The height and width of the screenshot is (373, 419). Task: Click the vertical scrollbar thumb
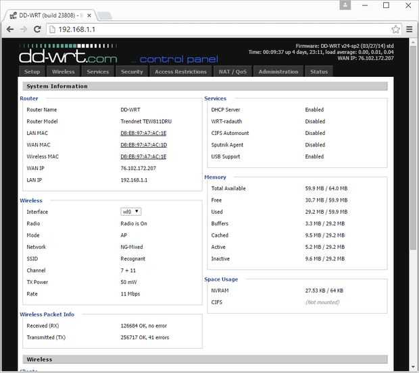pos(413,147)
